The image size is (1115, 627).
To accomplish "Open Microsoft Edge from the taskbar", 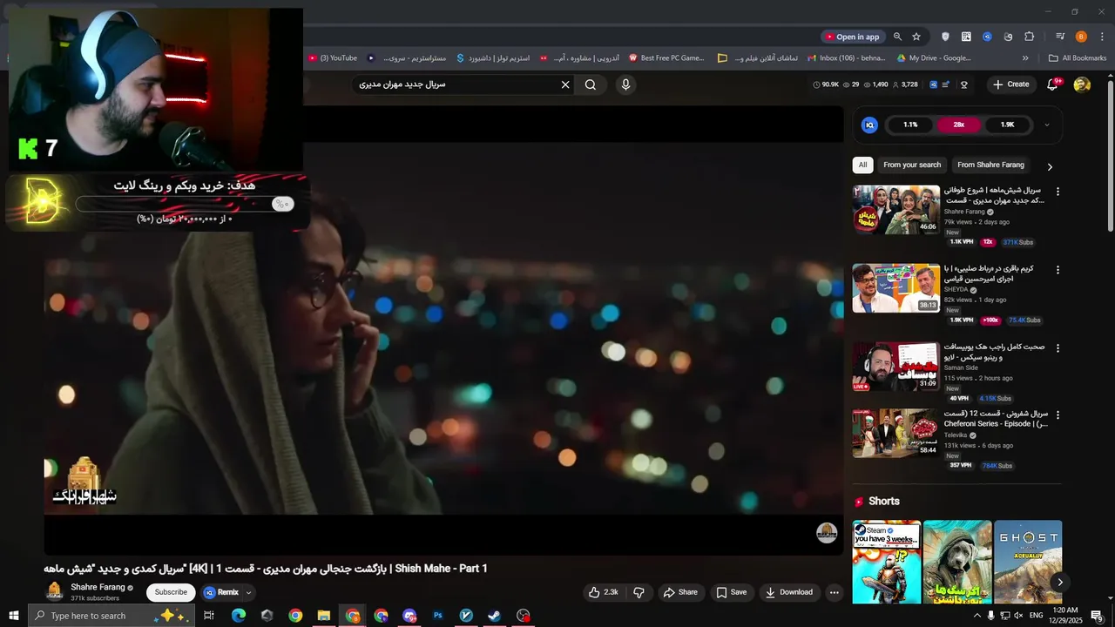I will tap(239, 616).
